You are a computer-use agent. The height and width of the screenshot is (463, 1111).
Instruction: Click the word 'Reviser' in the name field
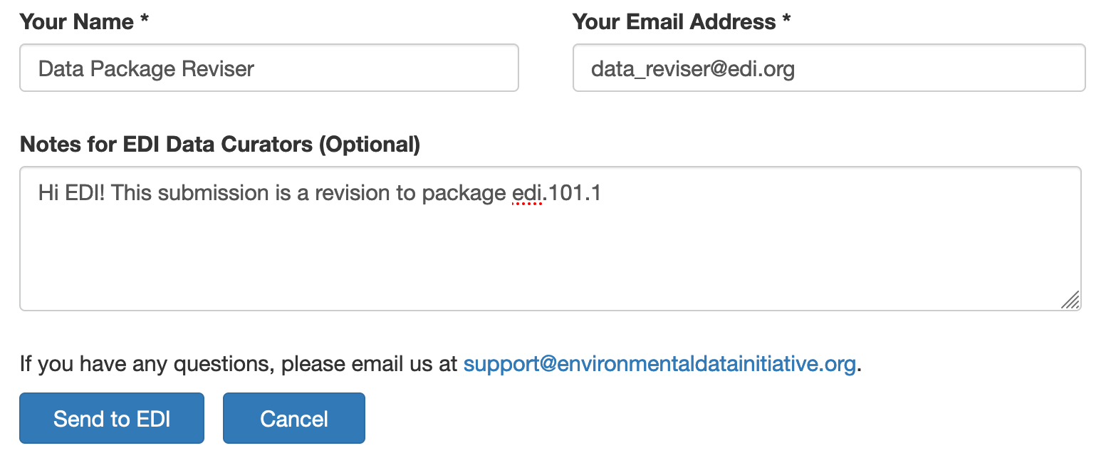click(219, 69)
